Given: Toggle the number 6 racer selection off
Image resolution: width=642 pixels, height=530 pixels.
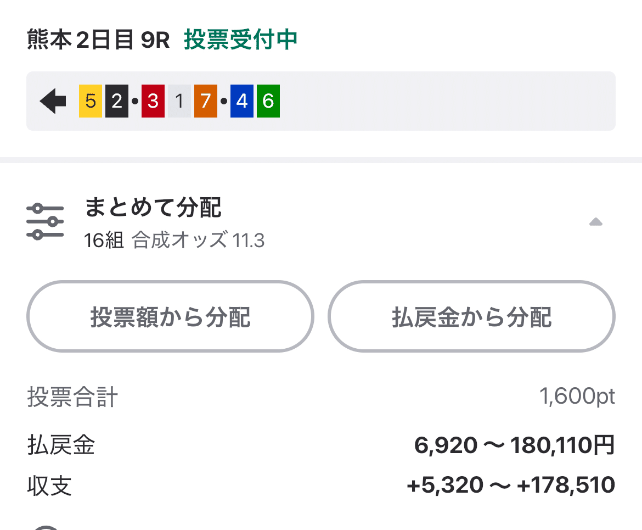Looking at the screenshot, I should tap(267, 101).
